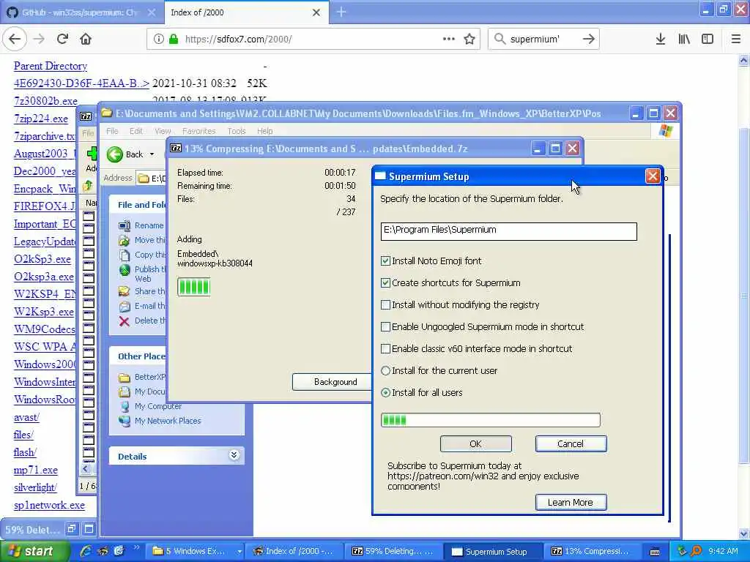Open silverlight/ directory link
750x562 pixels.
pyautogui.click(x=35, y=487)
